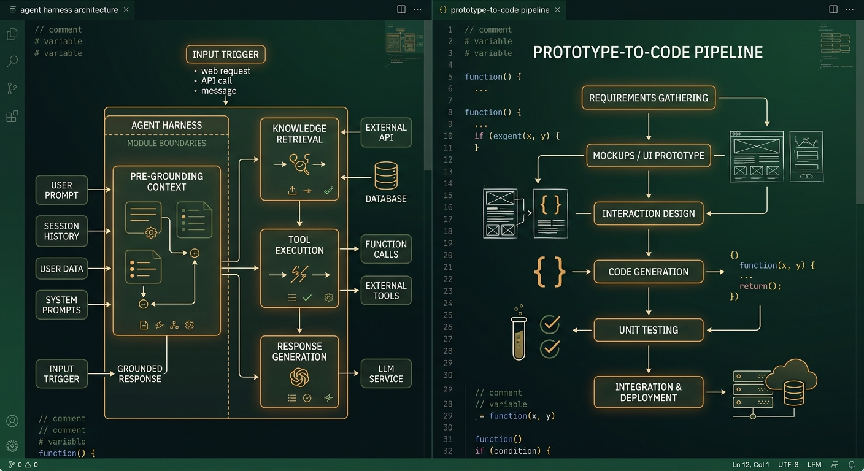This screenshot has width=864, height=471.
Task: Click the document with gear icon
Action: (143, 220)
